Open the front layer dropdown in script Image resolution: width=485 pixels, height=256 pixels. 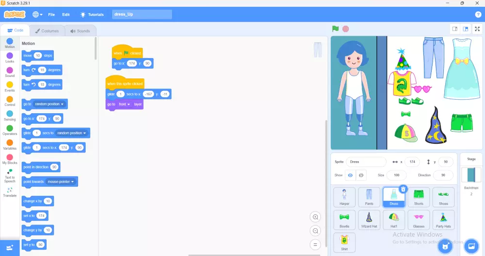[x=124, y=105]
